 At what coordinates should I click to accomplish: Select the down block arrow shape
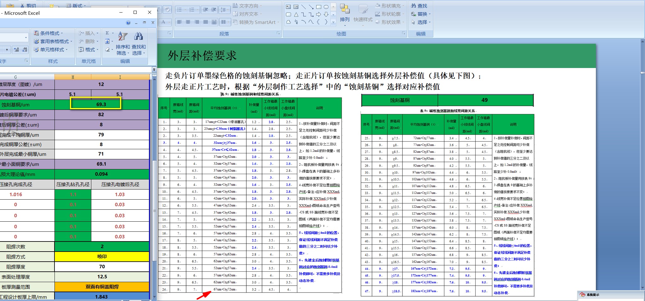pyautogui.click(x=326, y=14)
